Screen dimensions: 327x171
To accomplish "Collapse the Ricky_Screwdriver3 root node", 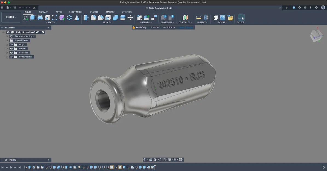I will tap(4, 32).
